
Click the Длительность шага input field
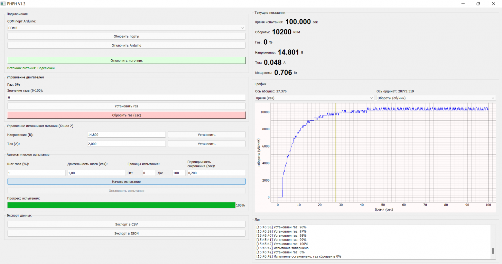pyautogui.click(x=96, y=173)
